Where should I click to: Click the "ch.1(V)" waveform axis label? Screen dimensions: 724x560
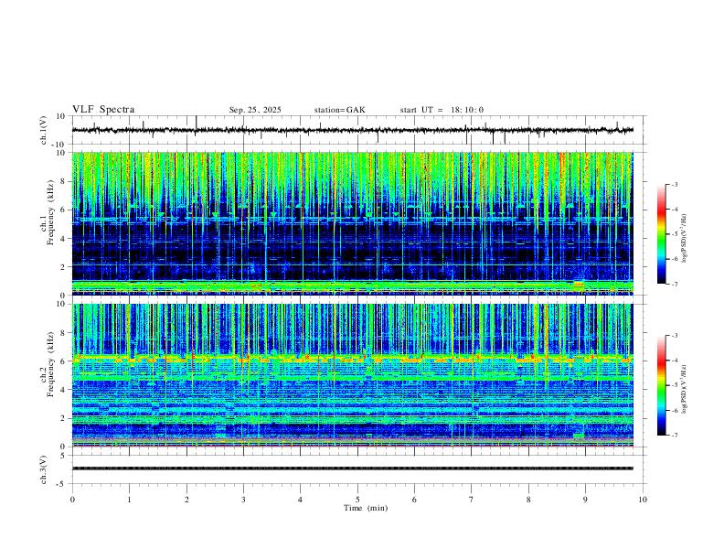44,130
